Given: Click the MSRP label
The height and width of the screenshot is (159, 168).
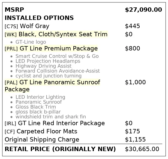Looking at the screenshot, I should tap(14, 10).
